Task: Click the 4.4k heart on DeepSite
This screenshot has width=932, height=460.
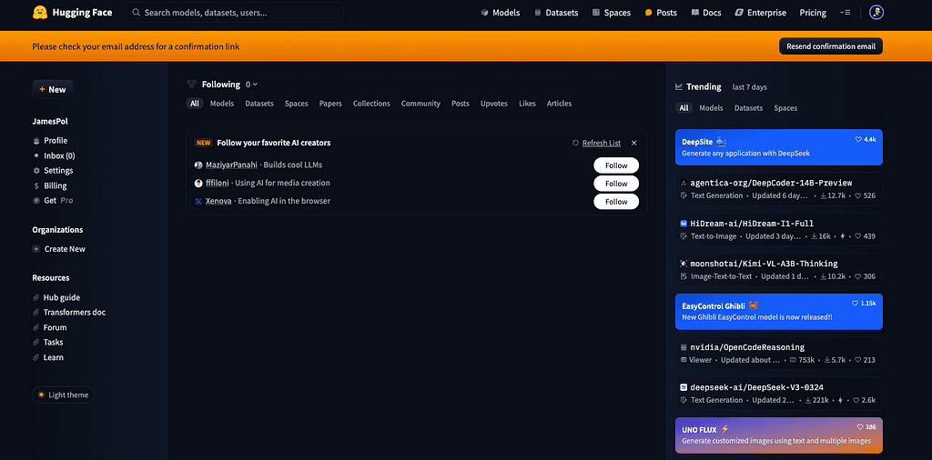Action: 866,139
